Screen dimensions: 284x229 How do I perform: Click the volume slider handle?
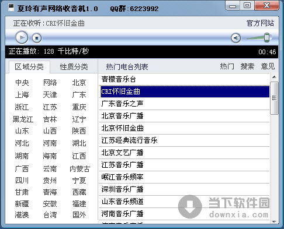point(267,37)
